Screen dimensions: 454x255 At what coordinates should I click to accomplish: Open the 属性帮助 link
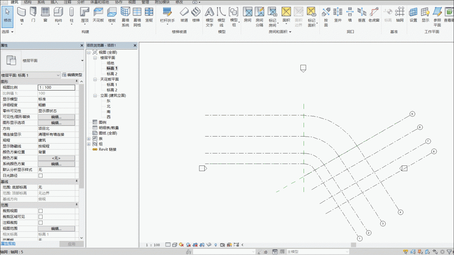pos(8,244)
